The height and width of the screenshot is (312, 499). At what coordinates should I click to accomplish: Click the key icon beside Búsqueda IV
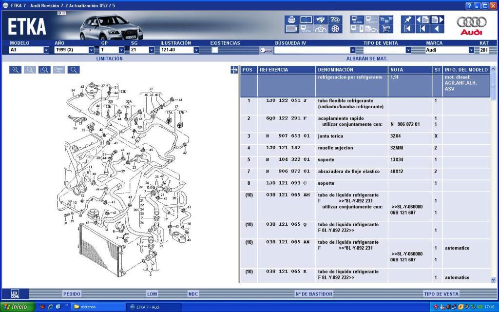click(266, 50)
